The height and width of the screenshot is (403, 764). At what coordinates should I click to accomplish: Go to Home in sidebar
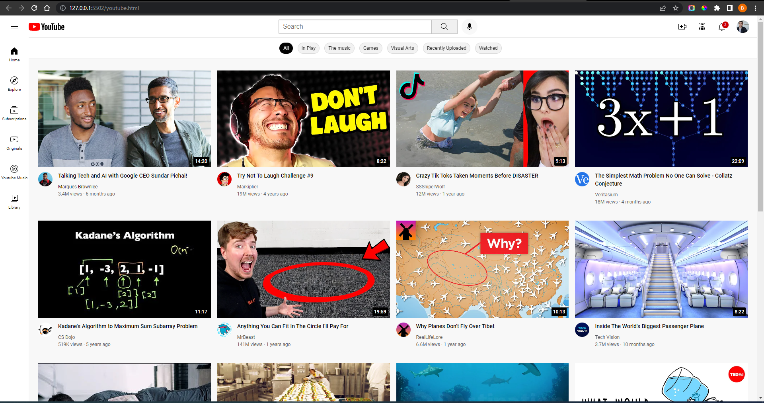(x=14, y=55)
